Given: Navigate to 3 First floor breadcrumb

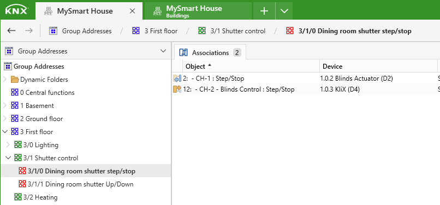Looking at the screenshot, I should tap(161, 31).
